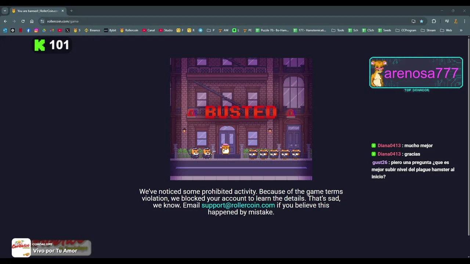Open the TikTok bookmark icon
The height and width of the screenshot is (264, 470).
click(13, 30)
